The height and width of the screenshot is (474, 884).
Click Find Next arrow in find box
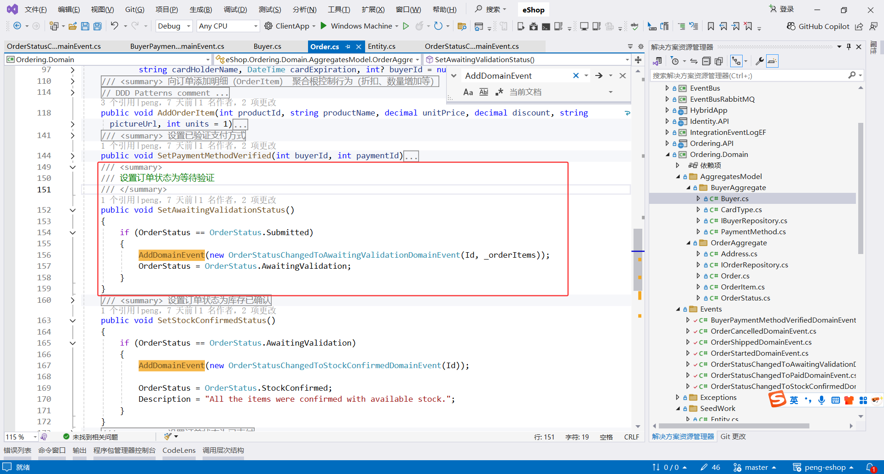point(599,75)
